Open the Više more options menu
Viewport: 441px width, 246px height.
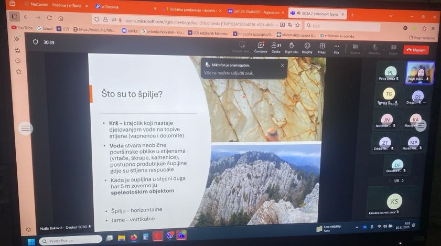(x=336, y=48)
